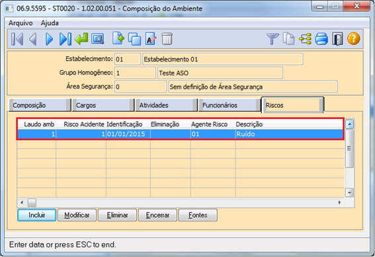Image resolution: width=375 pixels, height=257 pixels.
Task: Click the Fontes button
Action: point(198,215)
